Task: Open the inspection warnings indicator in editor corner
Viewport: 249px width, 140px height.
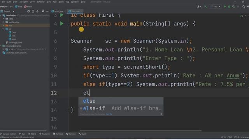Action: (x=241, y=16)
